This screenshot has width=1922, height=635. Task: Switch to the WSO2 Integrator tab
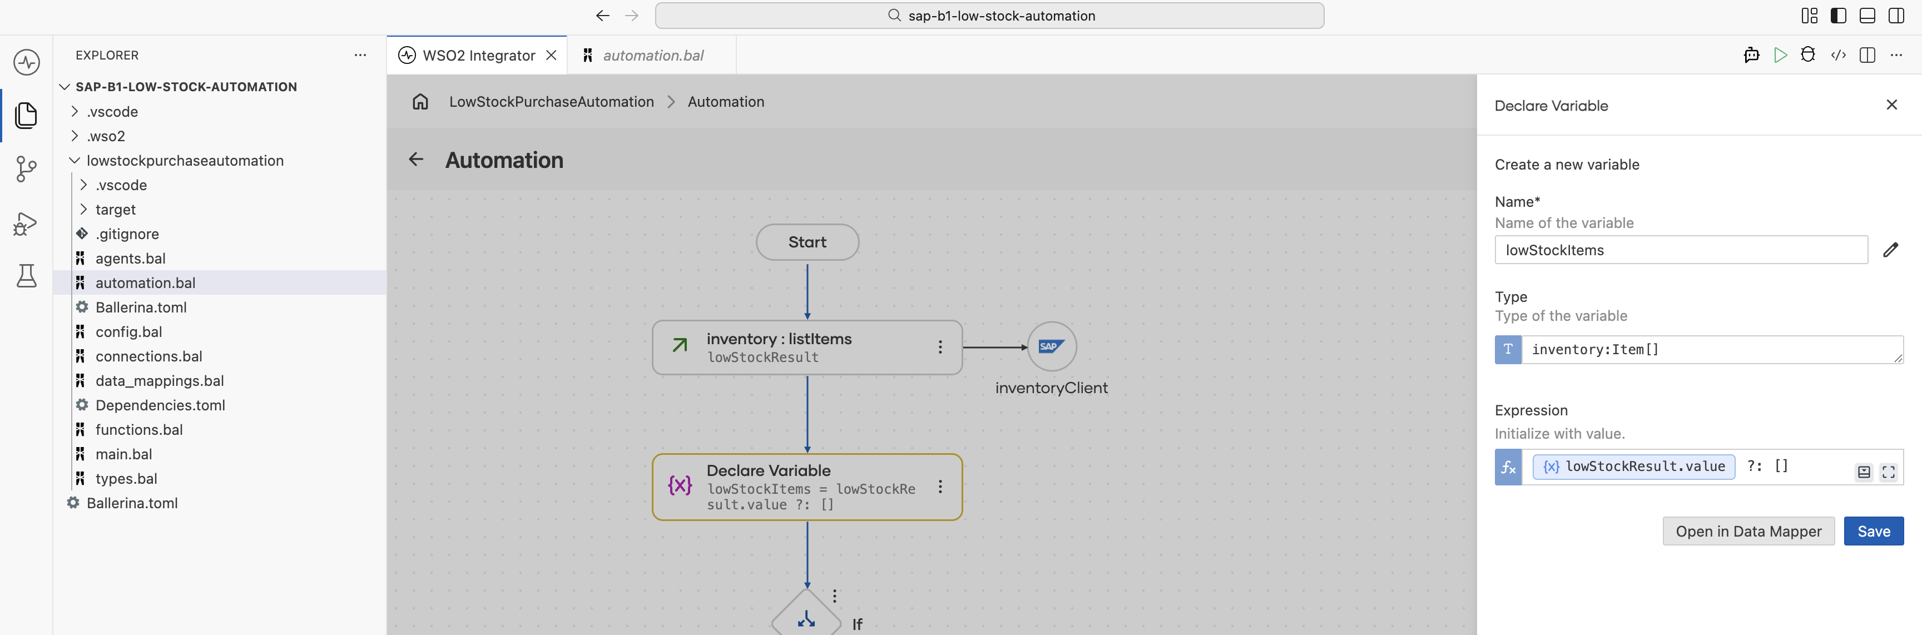pos(479,55)
